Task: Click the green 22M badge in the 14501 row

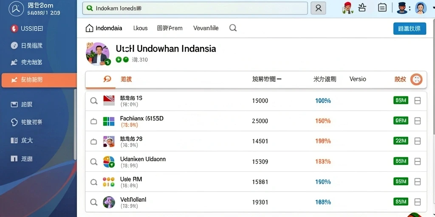Action: click(401, 141)
